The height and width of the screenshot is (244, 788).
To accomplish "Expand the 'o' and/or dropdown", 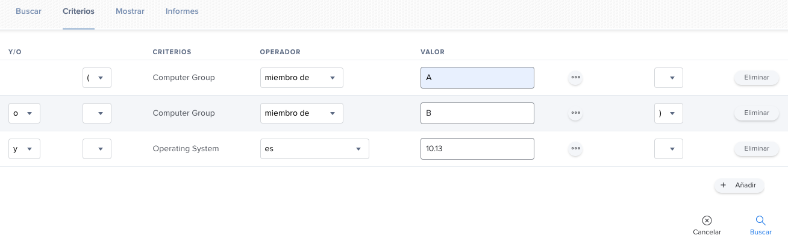I will 25,113.
